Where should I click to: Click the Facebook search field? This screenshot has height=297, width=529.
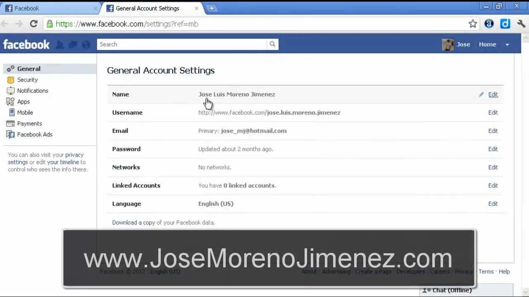[x=182, y=44]
